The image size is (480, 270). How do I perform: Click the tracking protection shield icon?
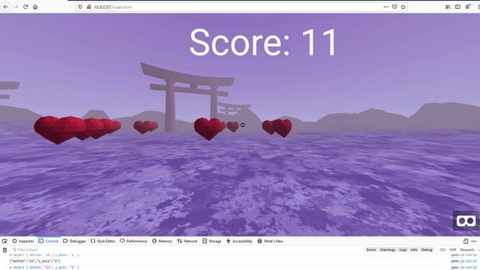pos(80,7)
